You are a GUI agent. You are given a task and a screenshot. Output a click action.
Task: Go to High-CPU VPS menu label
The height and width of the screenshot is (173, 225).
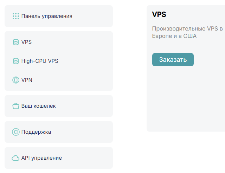(40, 61)
